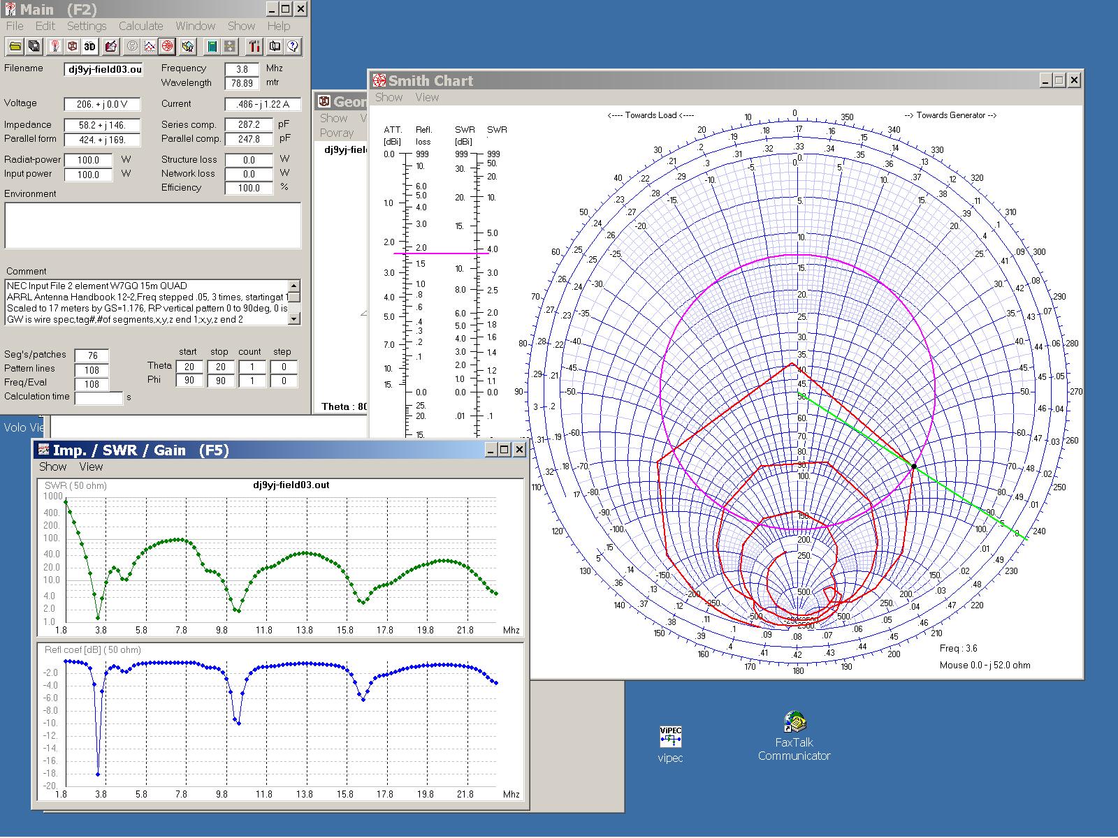Click the greyed far-field pattern icon

click(x=131, y=46)
